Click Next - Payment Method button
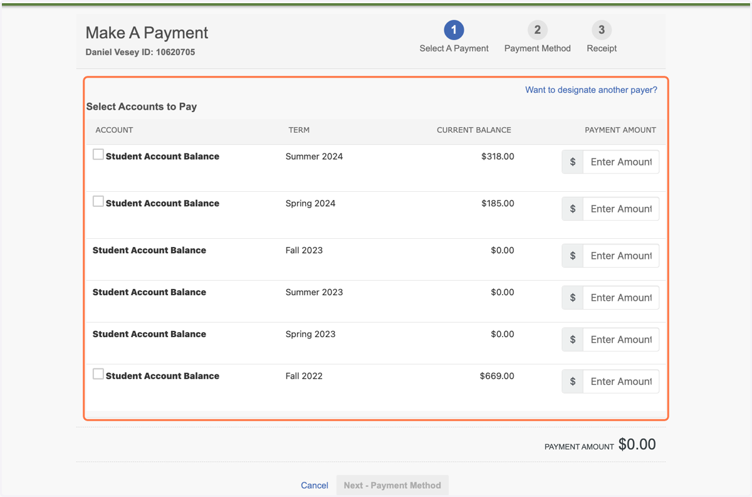752x497 pixels. [x=392, y=485]
